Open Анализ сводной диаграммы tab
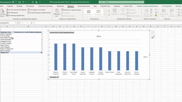This screenshot has height=102, width=182. pos(147,6)
